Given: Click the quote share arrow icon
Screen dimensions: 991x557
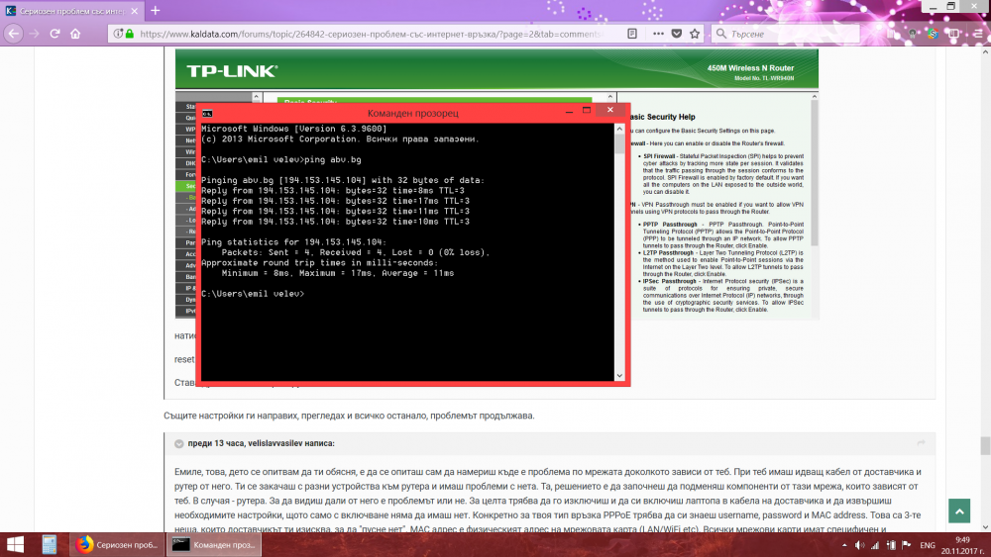Looking at the screenshot, I should coord(921,443).
